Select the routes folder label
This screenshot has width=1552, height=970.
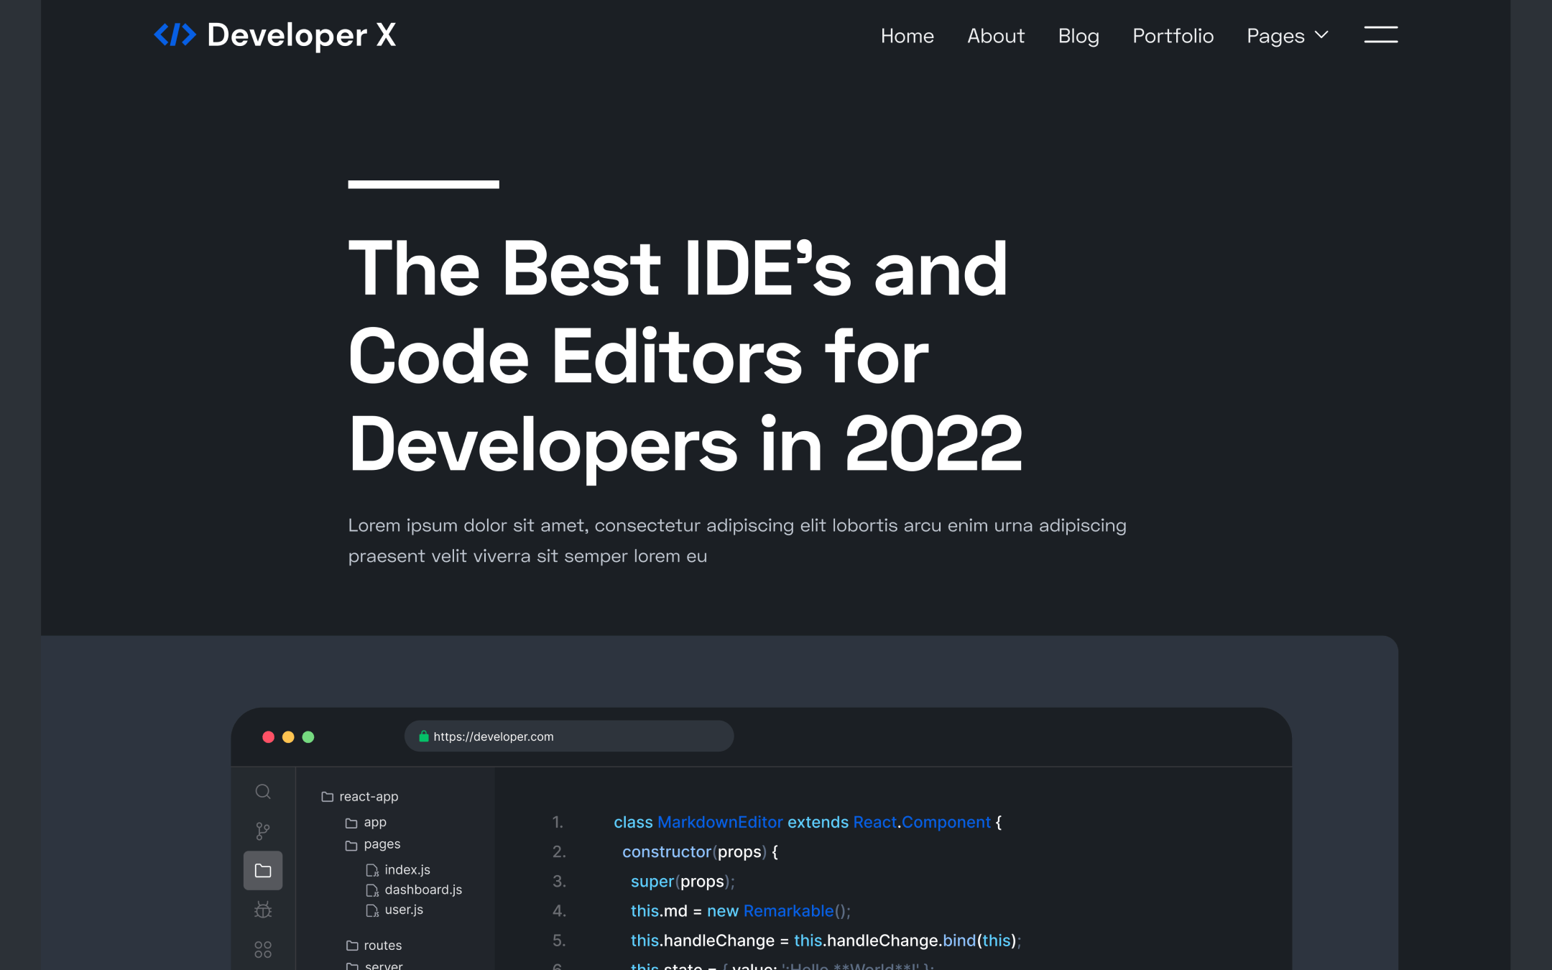click(383, 946)
